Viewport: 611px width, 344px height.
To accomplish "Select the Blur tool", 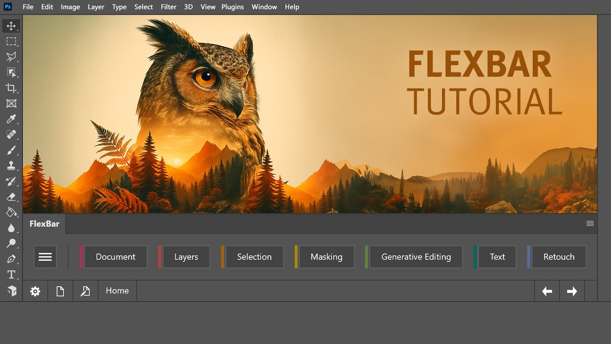I will 11,228.
